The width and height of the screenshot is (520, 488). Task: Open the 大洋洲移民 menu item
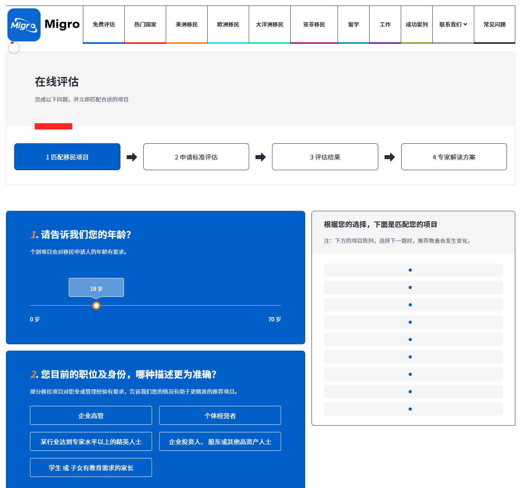(270, 24)
